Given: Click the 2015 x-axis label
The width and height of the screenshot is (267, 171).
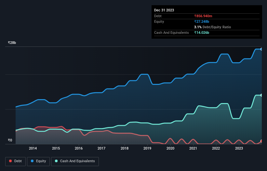Looking at the screenshot, I should click(x=56, y=148).
